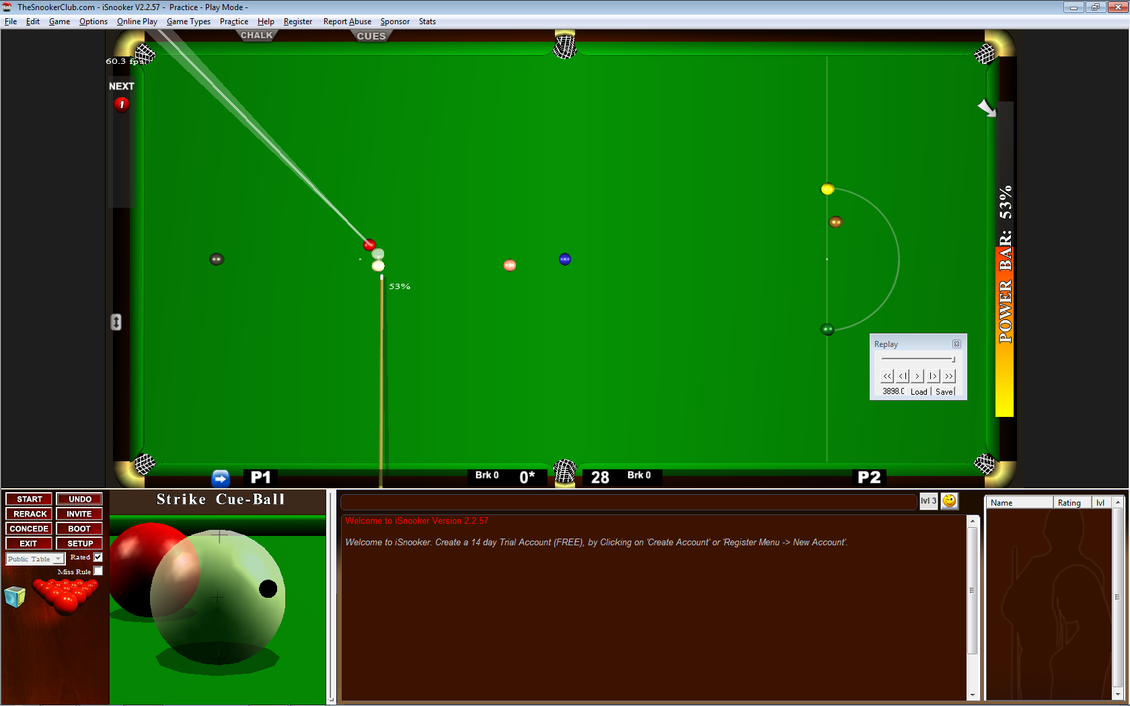Click the chalk cube icon
Image resolution: width=1130 pixels, height=706 pixels.
tap(15, 596)
